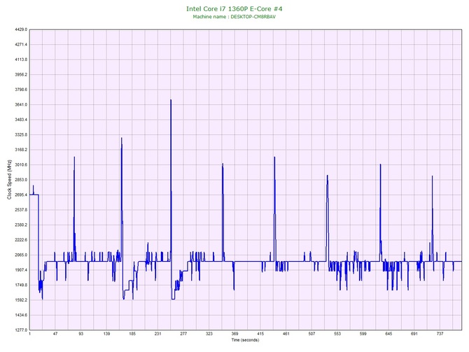Click the 47 second mark on time axis
Screen dimensions: 469x352
tap(55, 335)
